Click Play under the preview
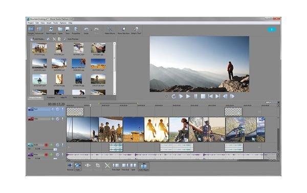Viewport: 307px width, 193px height. [188, 96]
